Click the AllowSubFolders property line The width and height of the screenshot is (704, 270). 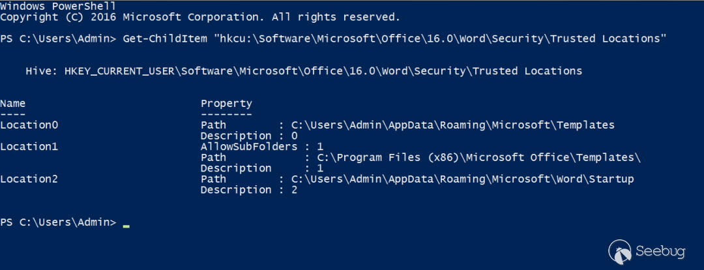262,147
